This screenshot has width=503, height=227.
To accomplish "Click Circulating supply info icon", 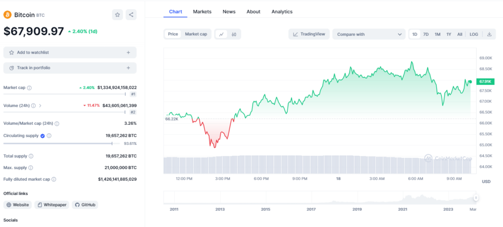I will [49, 136].
